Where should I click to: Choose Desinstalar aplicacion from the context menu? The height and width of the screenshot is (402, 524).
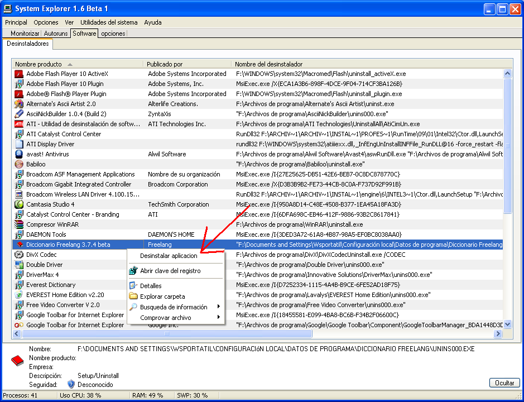pyautogui.click(x=176, y=256)
